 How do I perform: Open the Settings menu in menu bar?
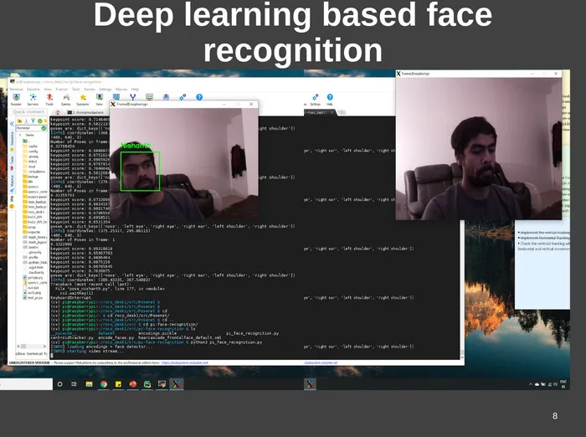(105, 90)
